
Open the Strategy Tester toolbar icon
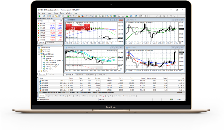coord(63,16)
